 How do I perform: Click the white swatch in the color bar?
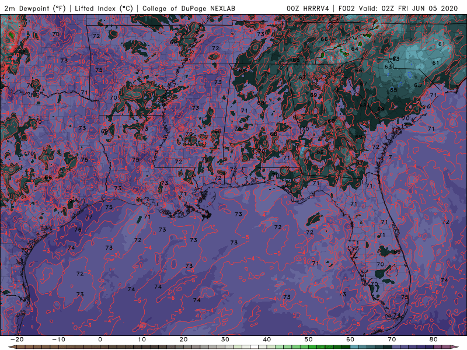pyautogui.click(x=255, y=347)
